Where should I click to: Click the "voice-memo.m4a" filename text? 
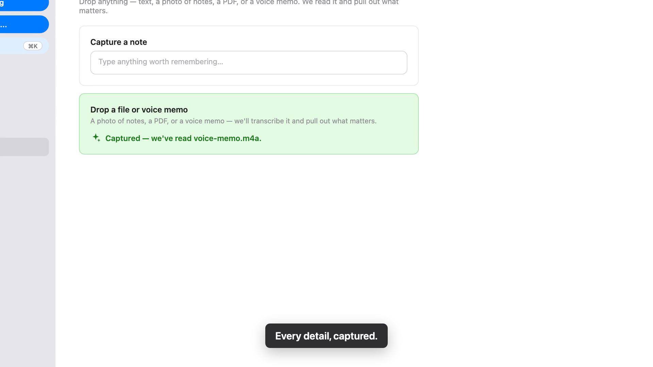(x=228, y=138)
